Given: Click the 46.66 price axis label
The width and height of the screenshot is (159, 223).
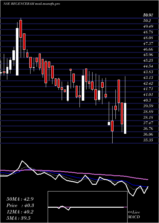Looking at the screenshot, I should point(148,49).
